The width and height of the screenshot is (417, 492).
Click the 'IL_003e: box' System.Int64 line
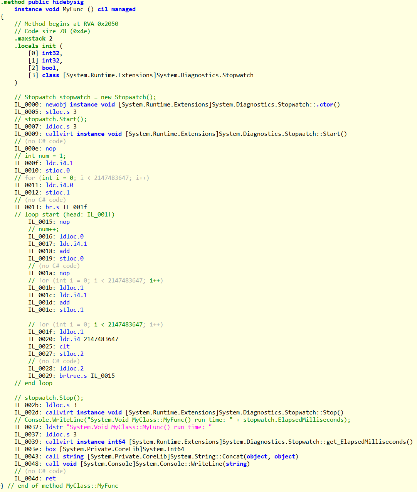pos(99,449)
